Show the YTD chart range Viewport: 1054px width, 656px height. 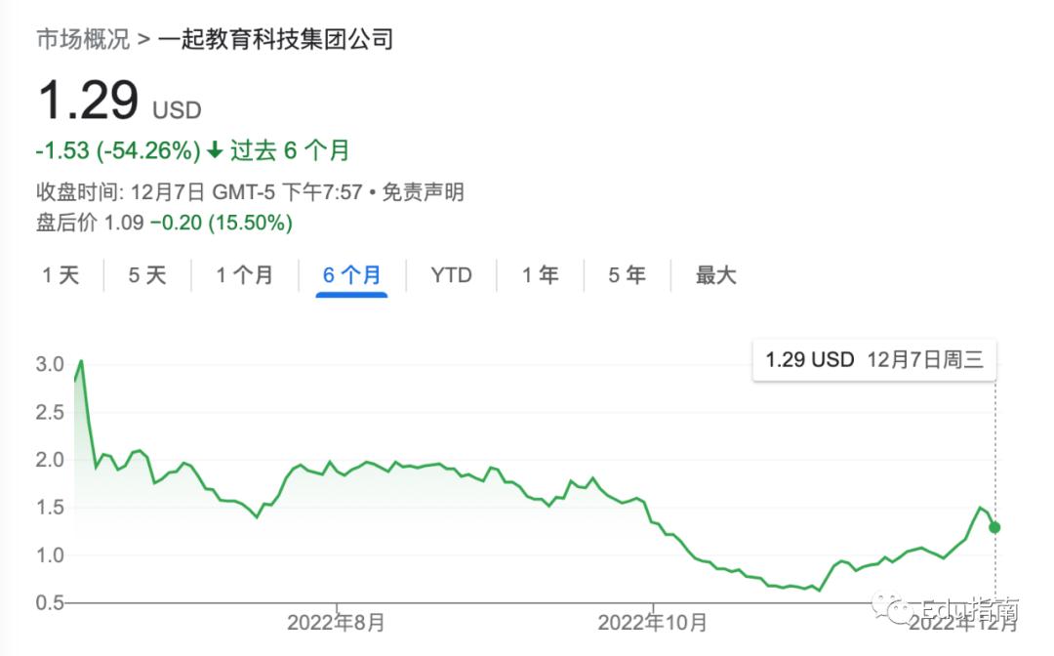tap(451, 275)
